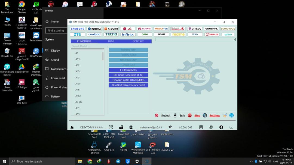Select model A12s in the list
The width and height of the screenshot is (294, 165).
coord(78,71)
